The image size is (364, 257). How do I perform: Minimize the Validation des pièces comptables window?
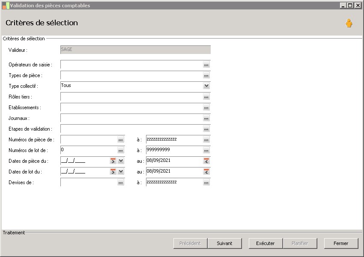coord(343,5)
